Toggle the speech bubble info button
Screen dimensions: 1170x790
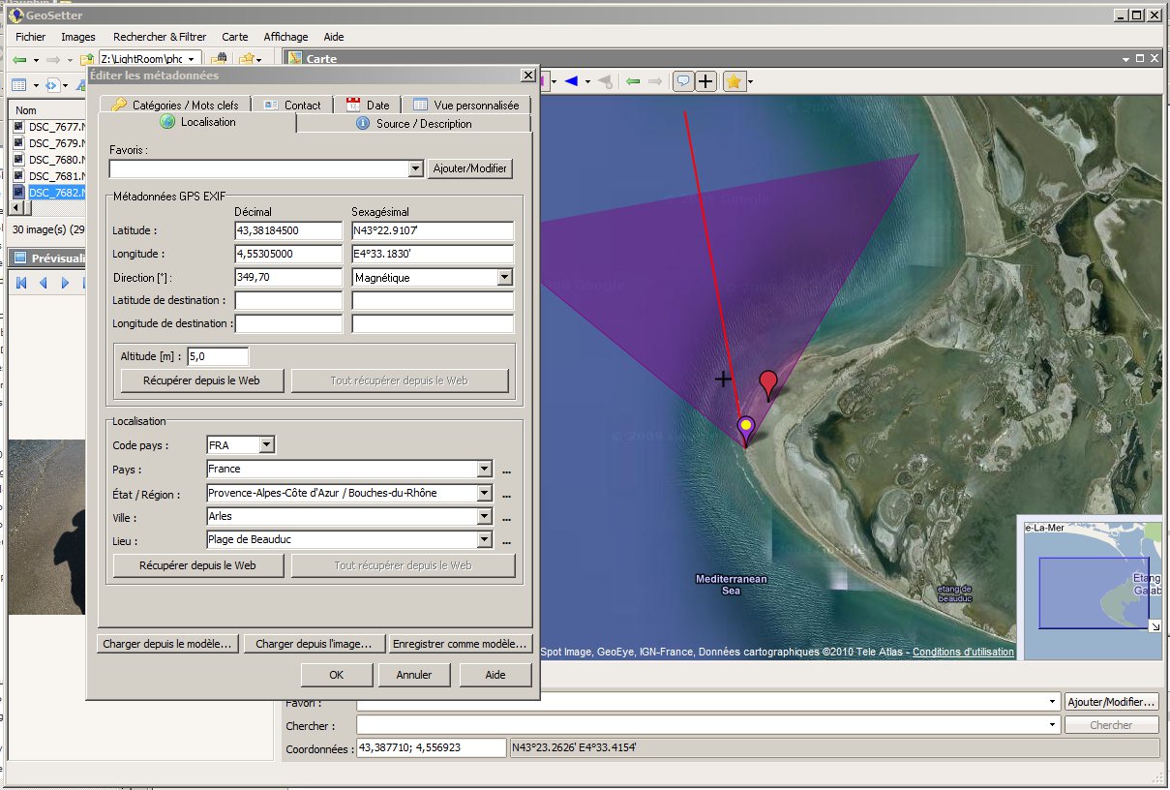683,82
